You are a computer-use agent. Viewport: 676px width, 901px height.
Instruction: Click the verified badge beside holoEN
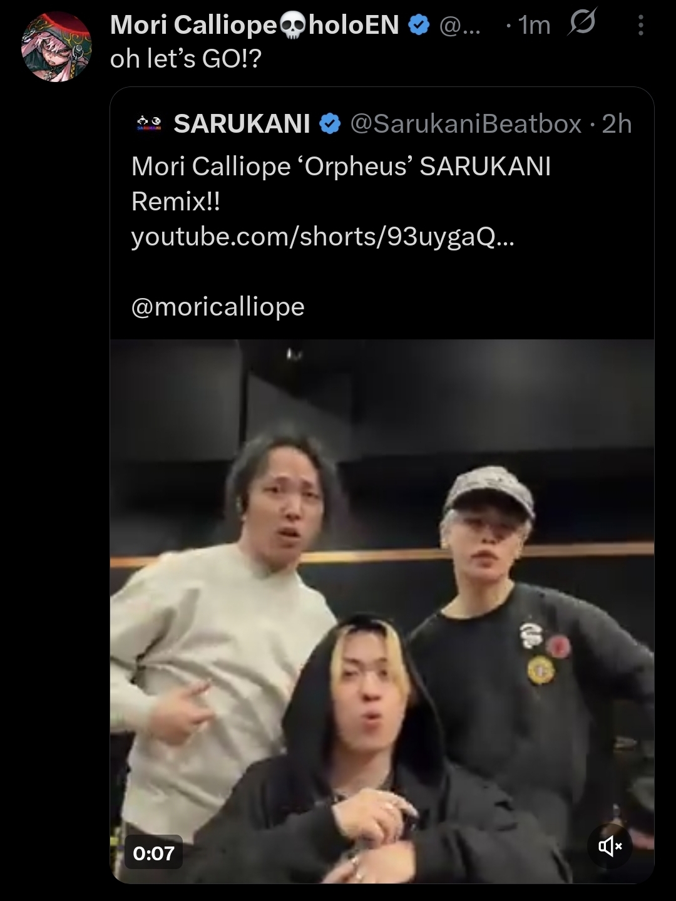pyautogui.click(x=418, y=26)
